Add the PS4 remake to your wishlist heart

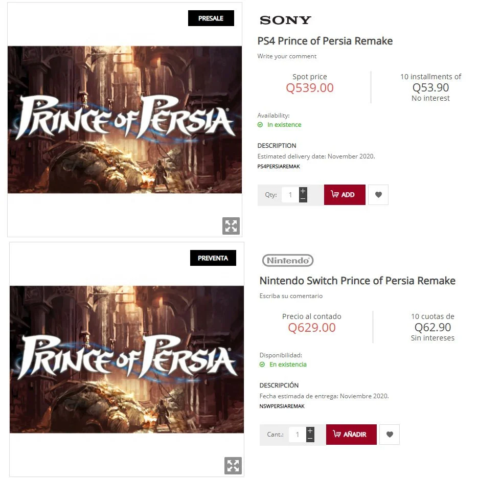pyautogui.click(x=378, y=195)
